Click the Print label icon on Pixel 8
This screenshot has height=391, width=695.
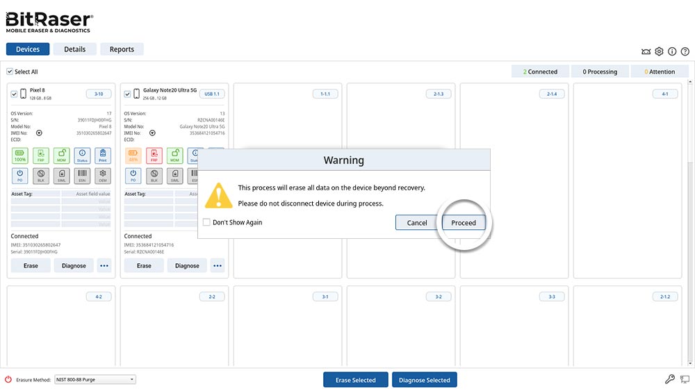pos(103,156)
